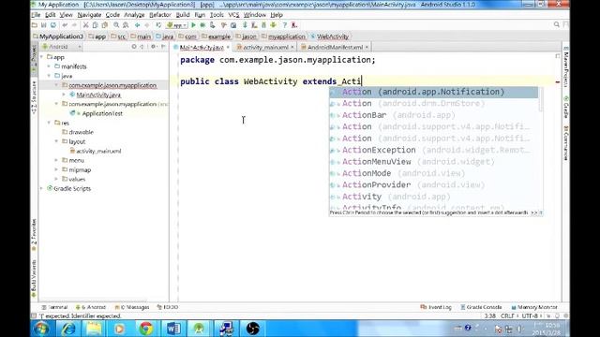Collapse the java folder
This screenshot has height=337, width=600.
click(x=49, y=76)
